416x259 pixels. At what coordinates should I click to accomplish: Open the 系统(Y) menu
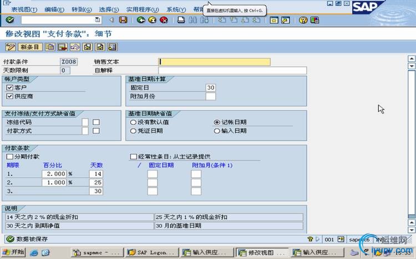point(176,9)
